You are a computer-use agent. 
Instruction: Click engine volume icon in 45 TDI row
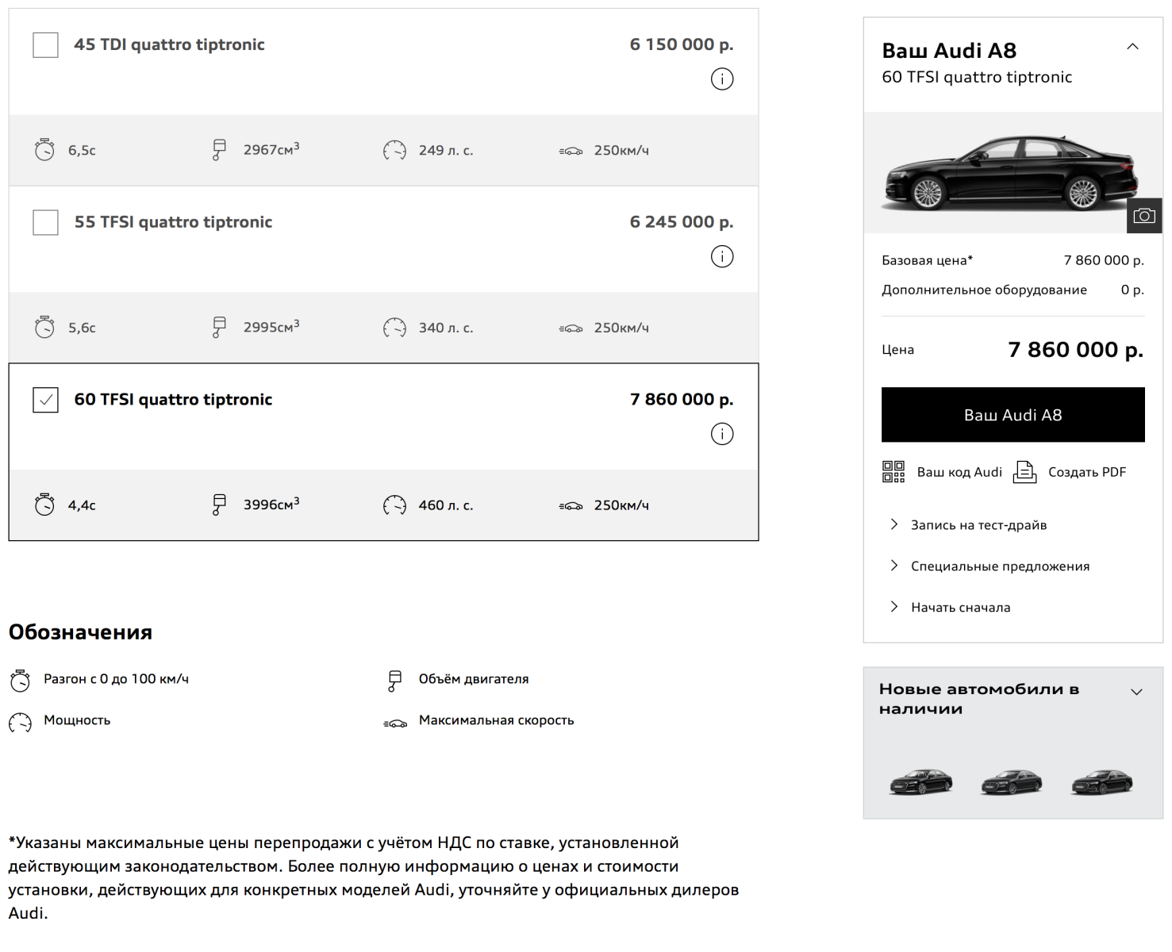[219, 150]
